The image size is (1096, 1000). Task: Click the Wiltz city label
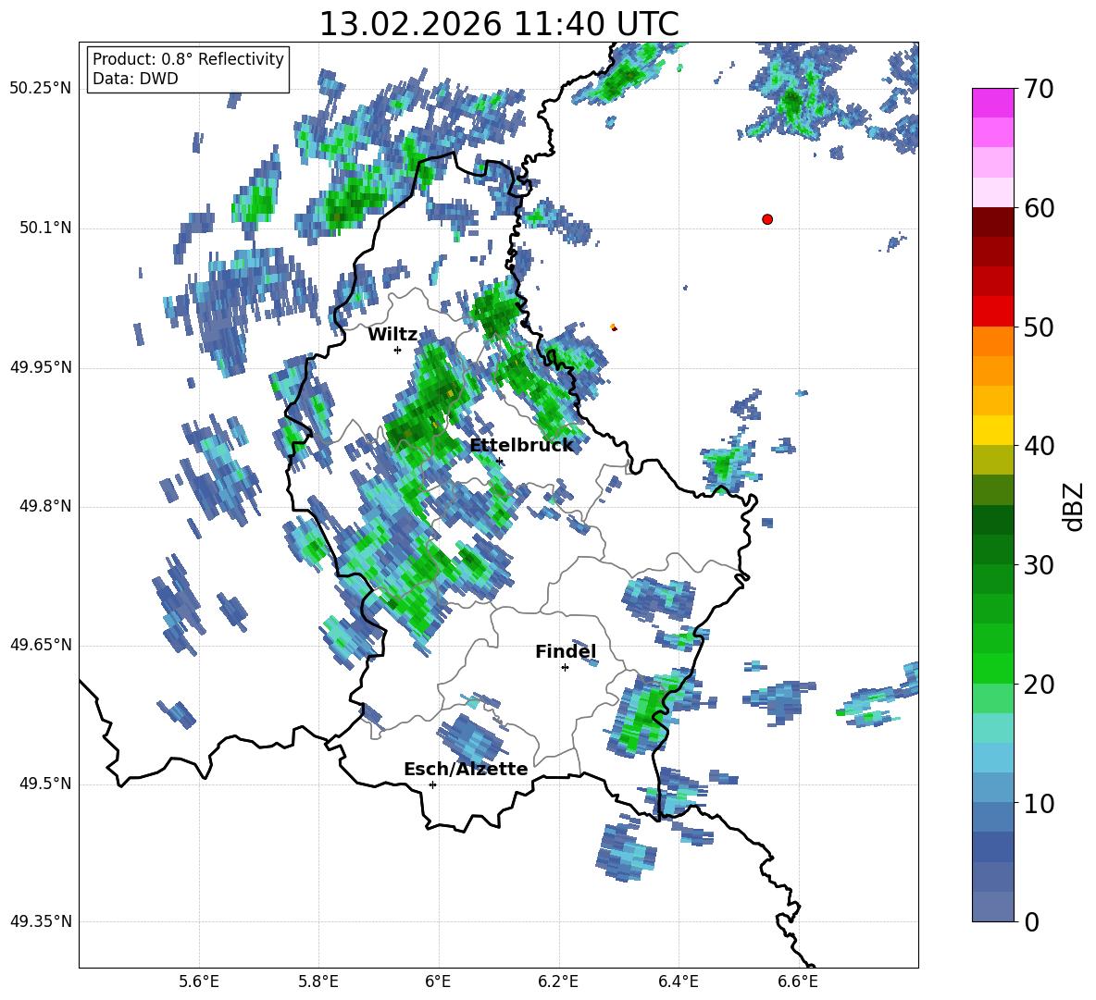click(x=392, y=335)
